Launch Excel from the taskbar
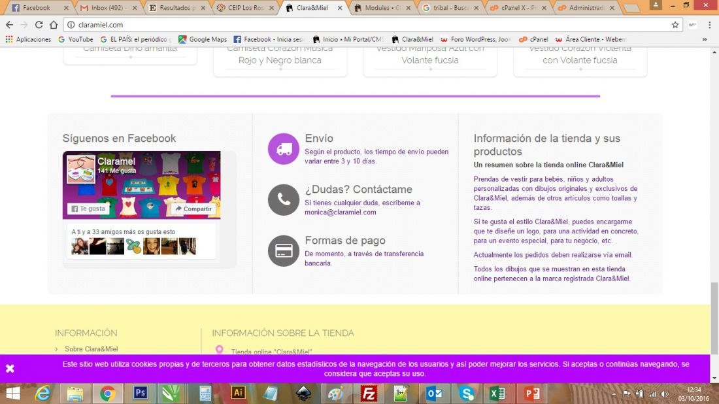This screenshot has width=719, height=404. pos(497,394)
